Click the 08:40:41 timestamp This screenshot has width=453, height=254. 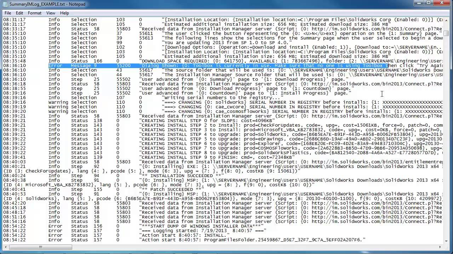click(15, 189)
